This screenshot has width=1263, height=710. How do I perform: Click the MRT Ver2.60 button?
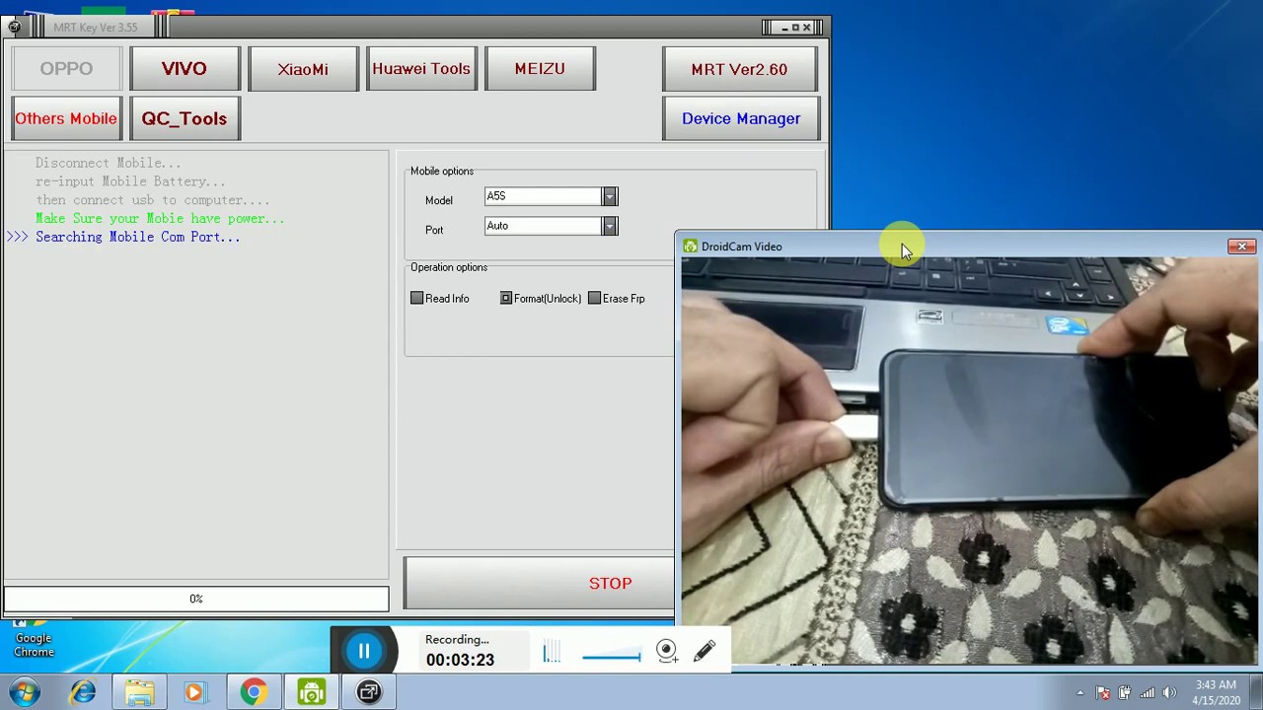coord(740,69)
